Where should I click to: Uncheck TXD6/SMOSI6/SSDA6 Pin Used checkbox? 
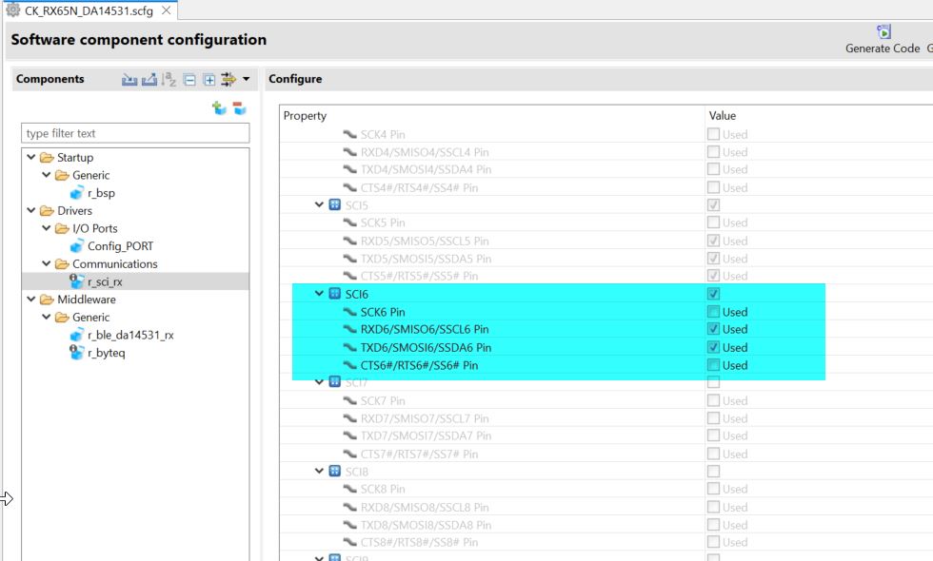pyautogui.click(x=713, y=347)
